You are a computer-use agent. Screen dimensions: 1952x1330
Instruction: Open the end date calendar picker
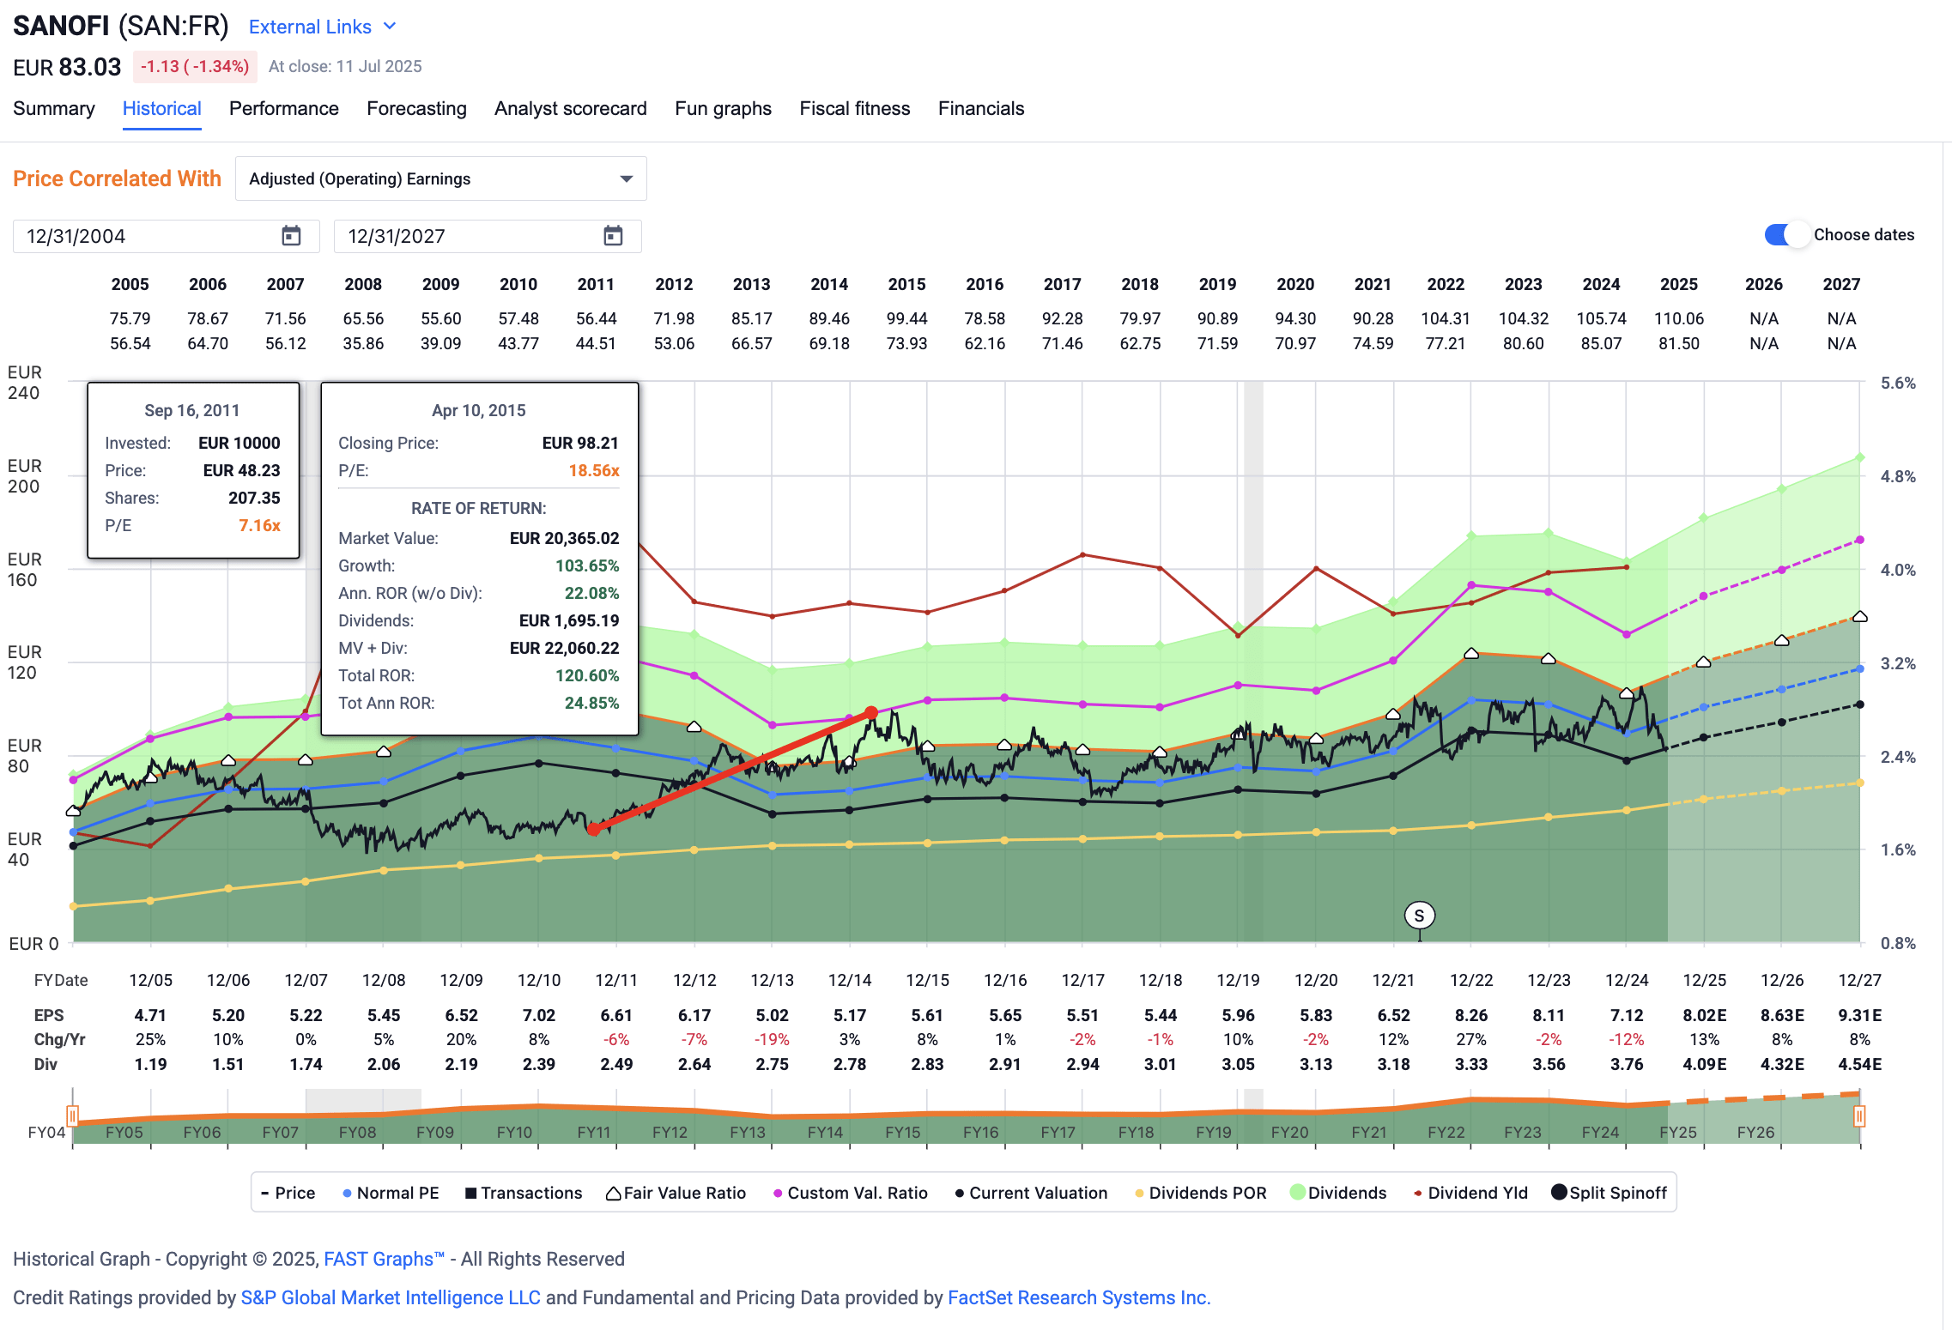[613, 235]
